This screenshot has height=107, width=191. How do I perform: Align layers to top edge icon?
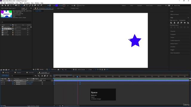(x=181, y=23)
